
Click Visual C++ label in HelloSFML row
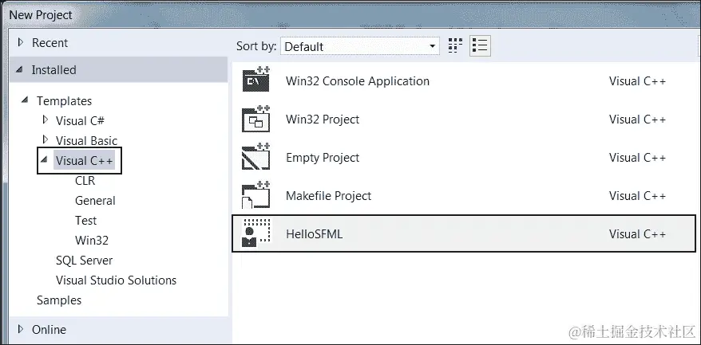tap(637, 234)
